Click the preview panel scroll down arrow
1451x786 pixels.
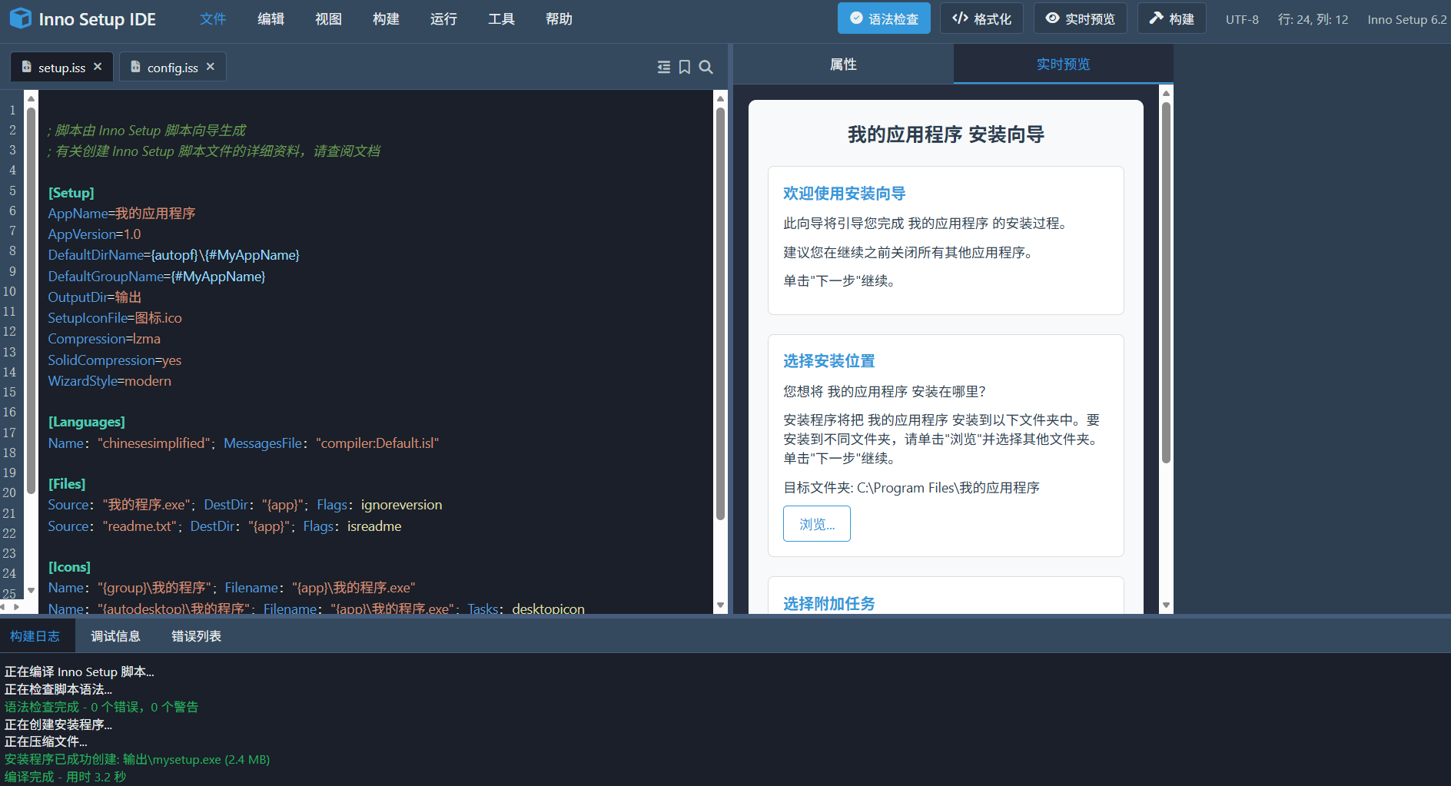pos(1166,605)
